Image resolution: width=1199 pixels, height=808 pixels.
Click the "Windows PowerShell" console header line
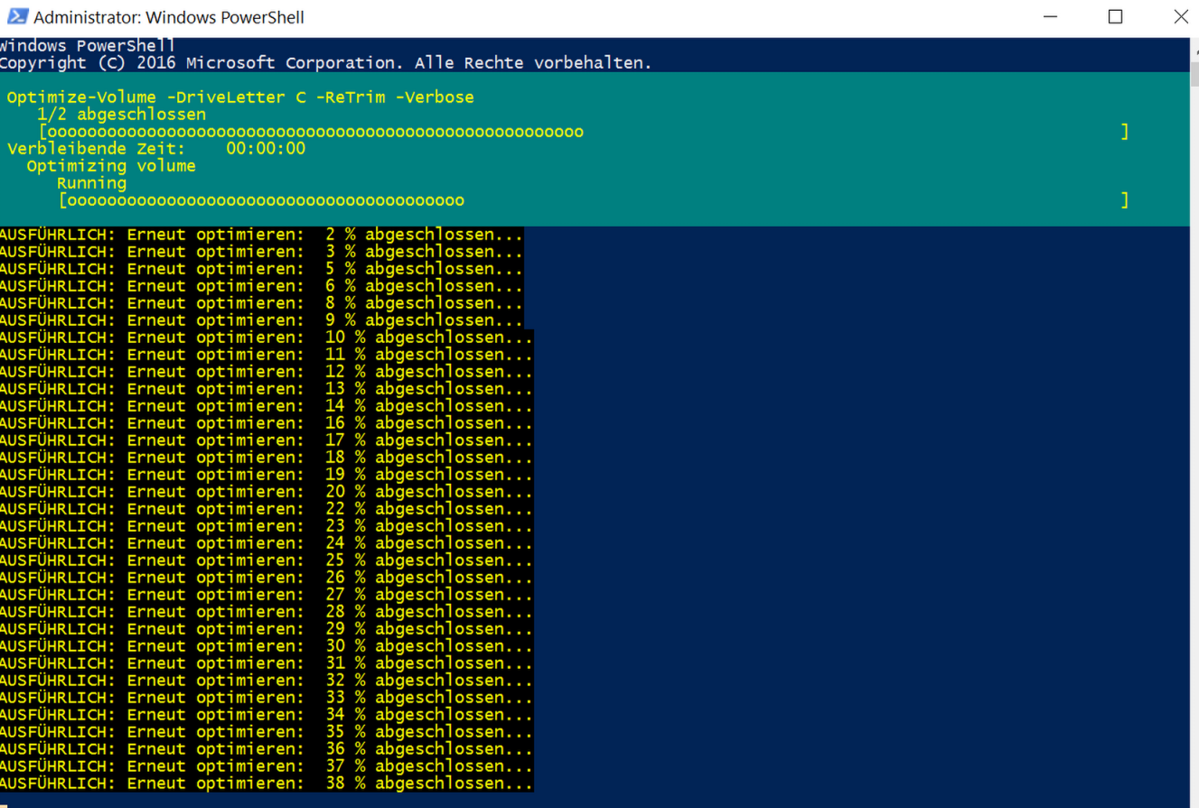click(x=88, y=46)
